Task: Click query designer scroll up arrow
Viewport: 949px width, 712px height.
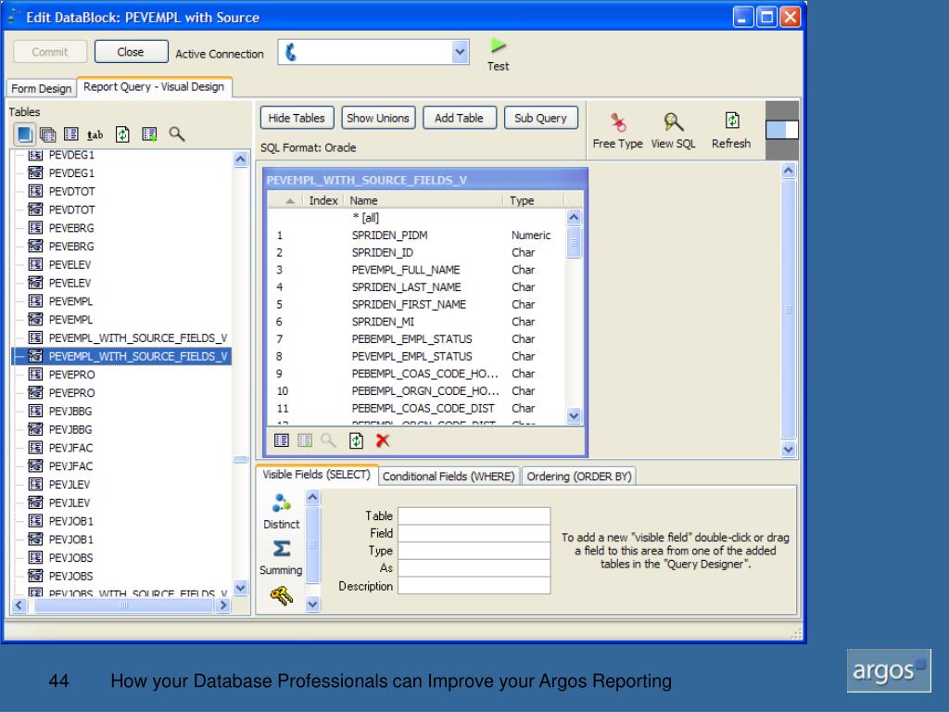Action: click(789, 171)
